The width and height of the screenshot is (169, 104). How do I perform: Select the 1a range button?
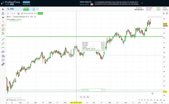tap(154, 100)
